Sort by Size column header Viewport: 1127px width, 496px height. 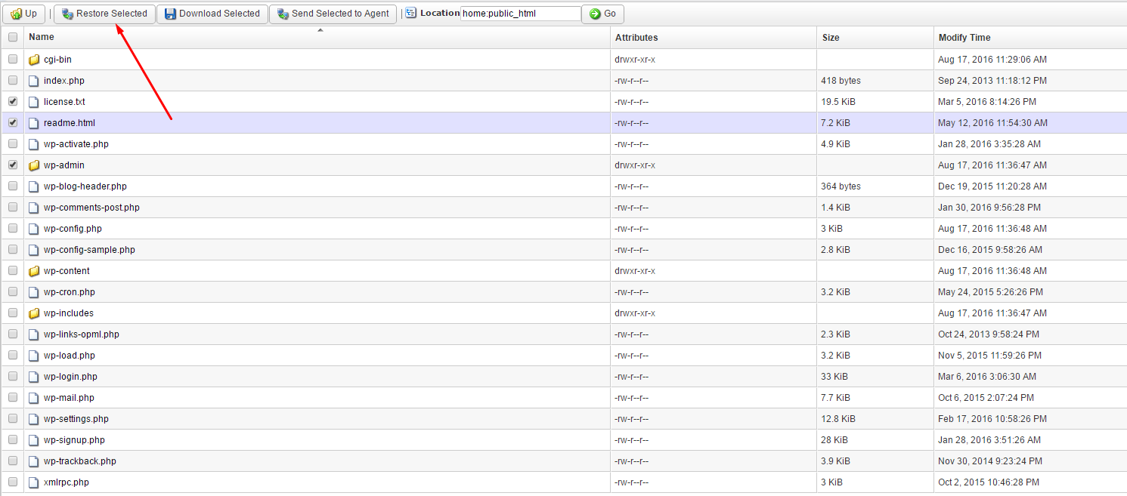point(831,37)
